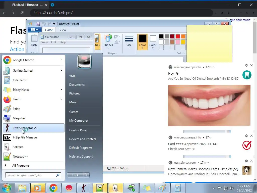Switch to Sticky Notes on the taskbar

147,188
